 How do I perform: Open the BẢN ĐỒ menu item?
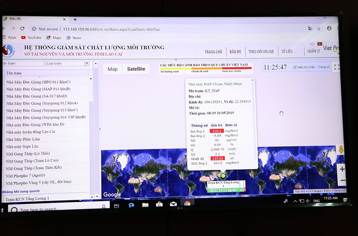click(x=235, y=52)
